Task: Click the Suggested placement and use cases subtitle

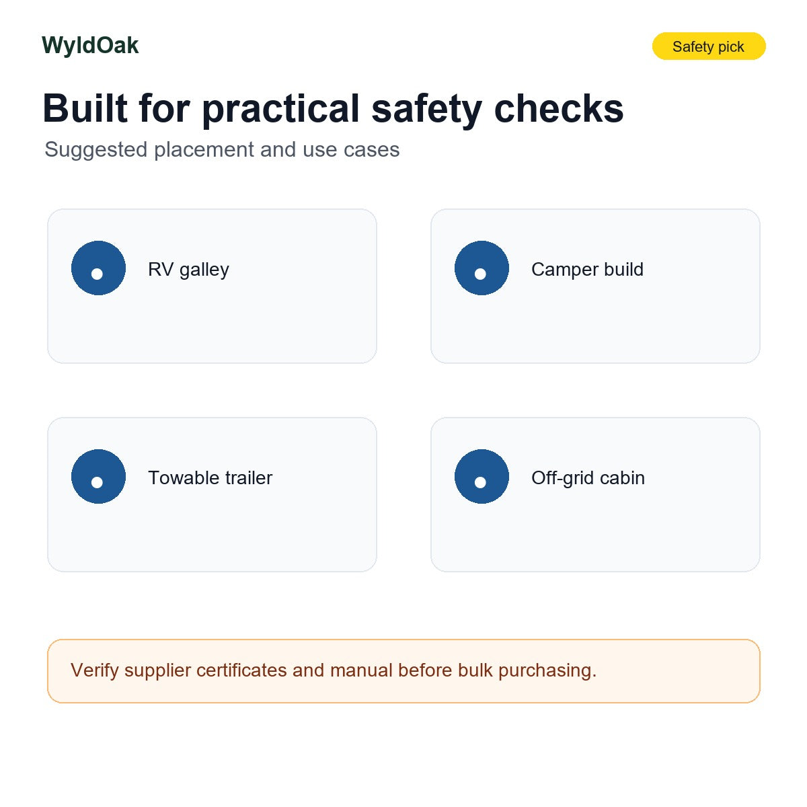Action: (222, 149)
